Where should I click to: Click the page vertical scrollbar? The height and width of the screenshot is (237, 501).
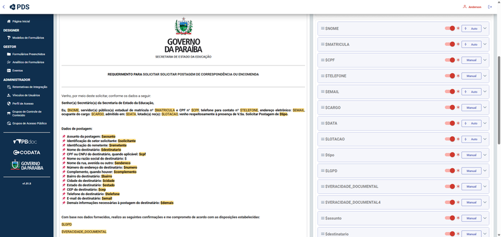tap(499, 101)
